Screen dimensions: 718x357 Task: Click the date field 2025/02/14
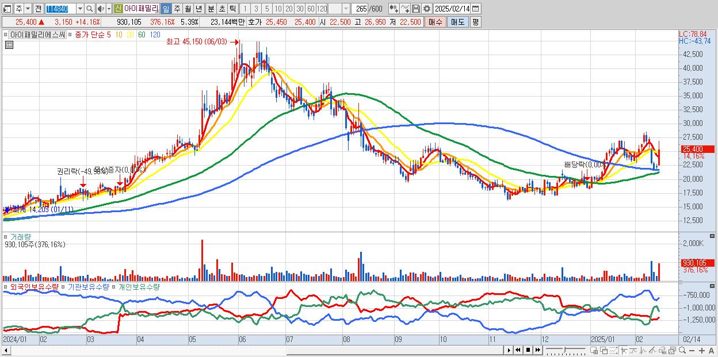[452, 9]
